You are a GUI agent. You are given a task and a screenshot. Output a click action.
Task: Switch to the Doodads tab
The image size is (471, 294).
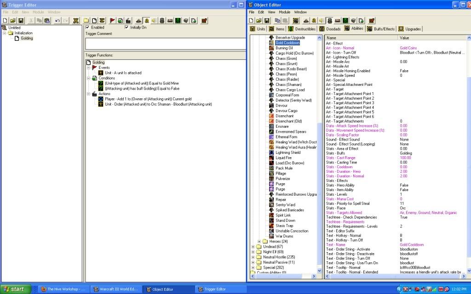[330, 29]
